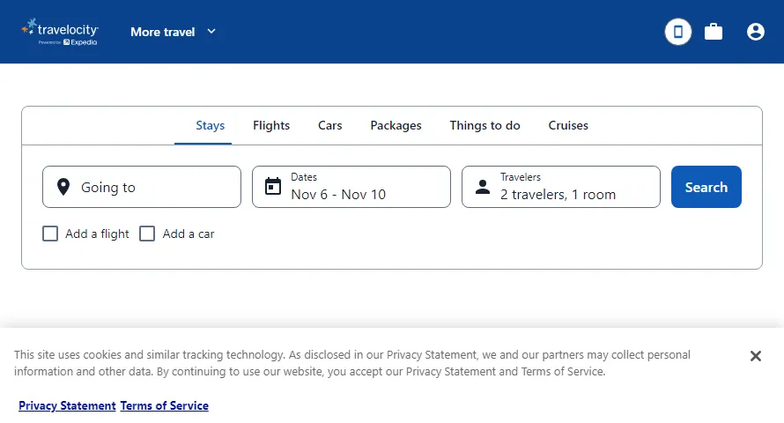Image resolution: width=784 pixels, height=423 pixels.
Task: Switch to the Flights tab
Action: click(271, 125)
